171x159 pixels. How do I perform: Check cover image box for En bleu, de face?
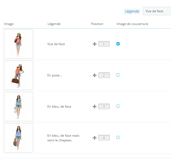click(118, 106)
